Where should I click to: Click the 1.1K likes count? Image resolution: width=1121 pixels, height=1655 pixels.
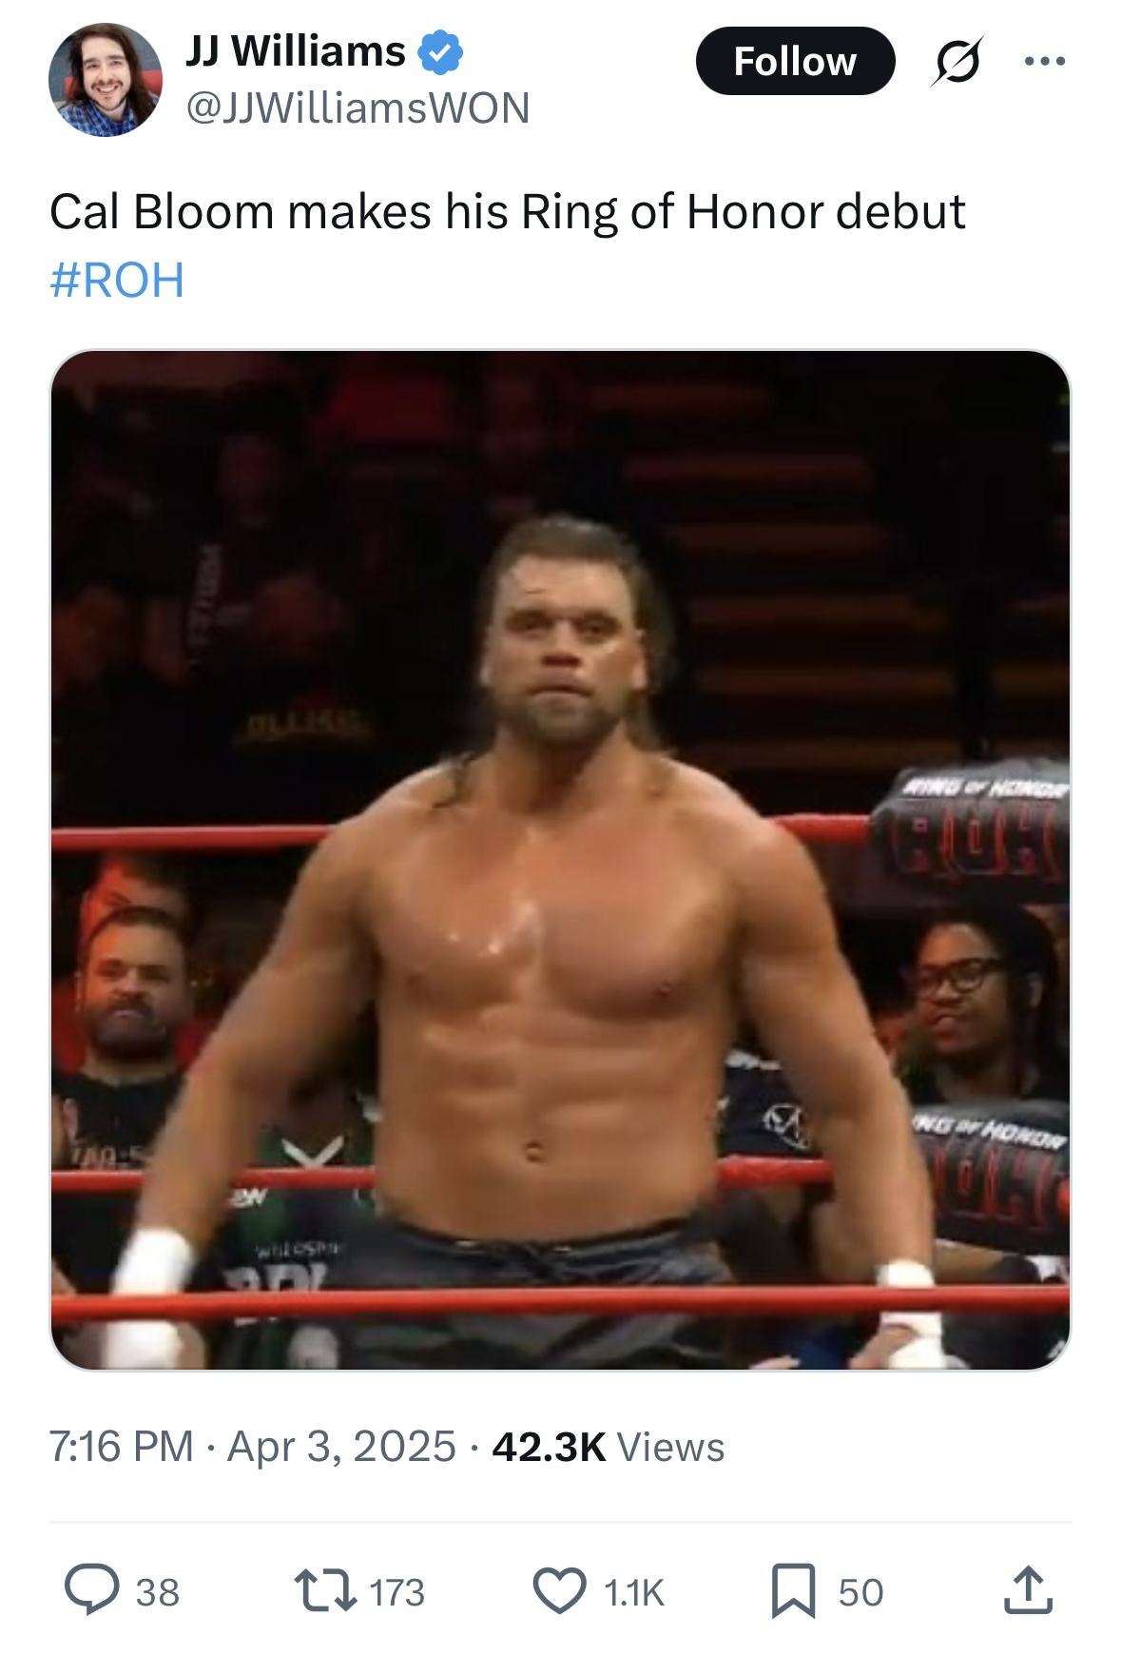coord(633,1592)
